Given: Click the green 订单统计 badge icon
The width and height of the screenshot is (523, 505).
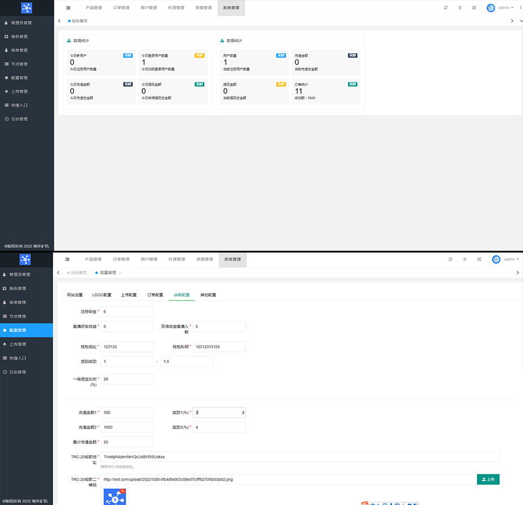Looking at the screenshot, I should (x=352, y=84).
